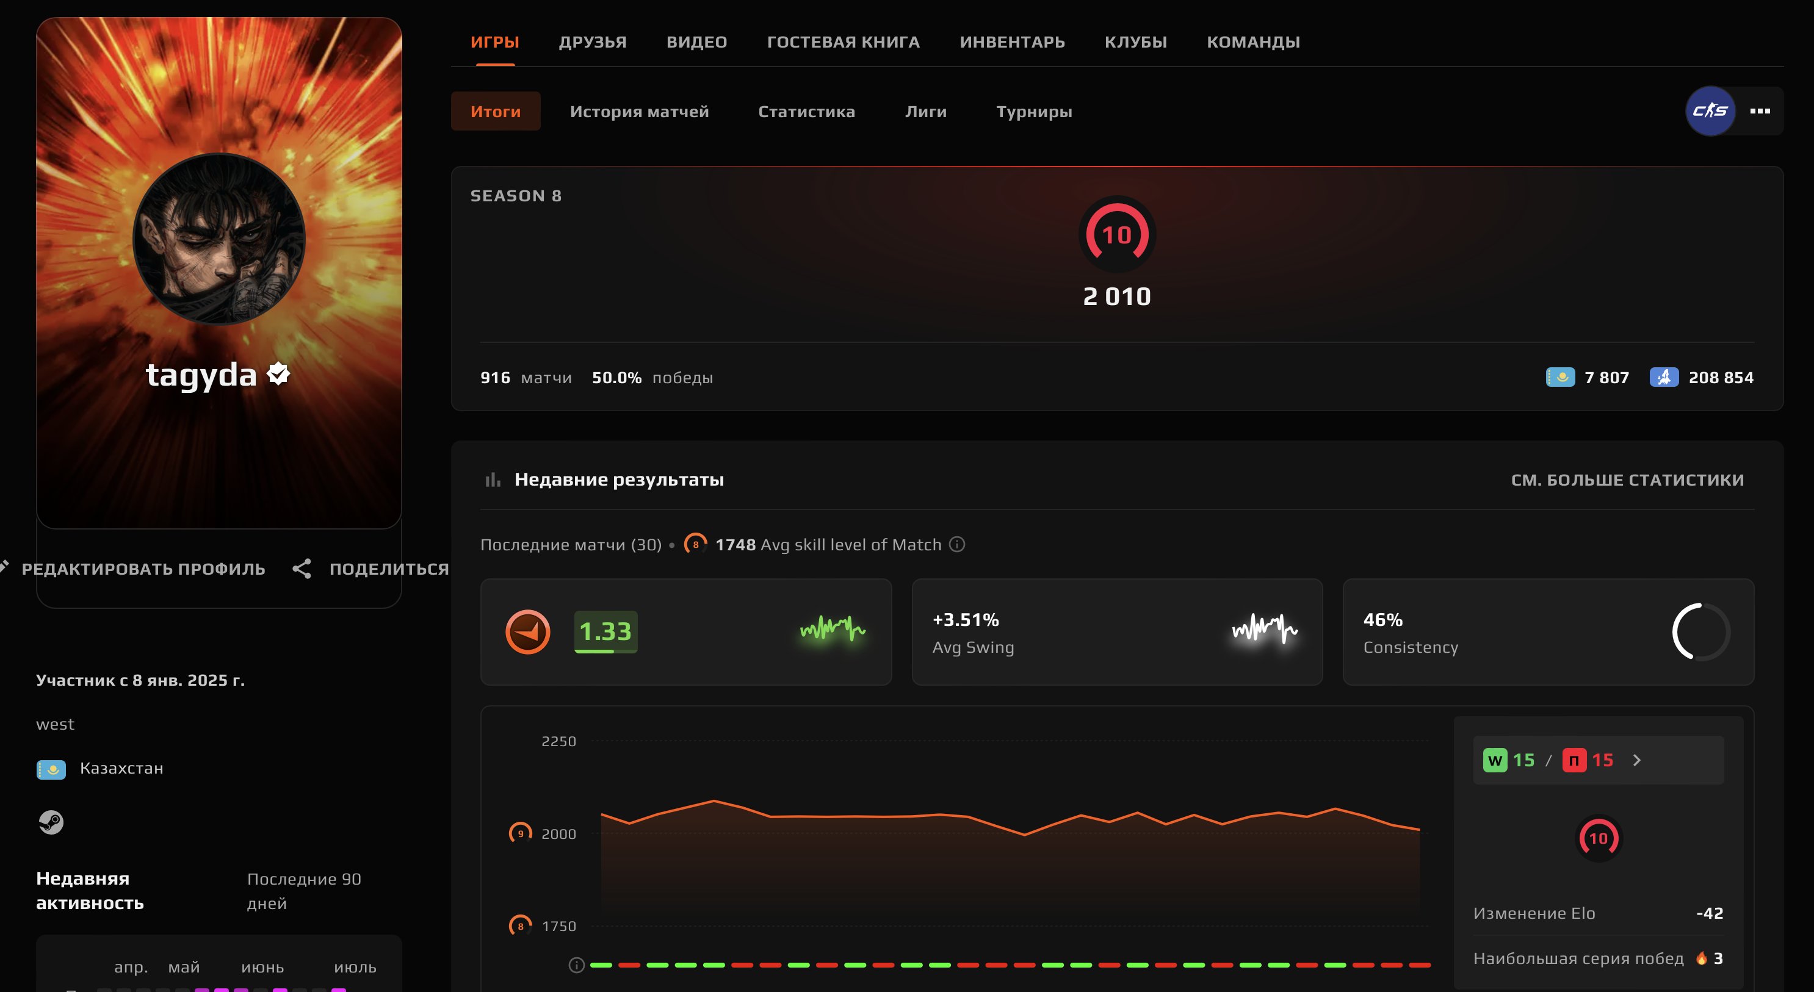
Task: Go to ГОСТЕВАЯ КНИГА tab
Action: pos(843,41)
